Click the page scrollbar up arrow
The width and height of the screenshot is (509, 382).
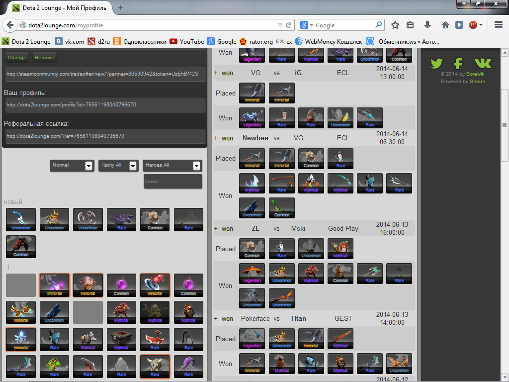coord(505,52)
